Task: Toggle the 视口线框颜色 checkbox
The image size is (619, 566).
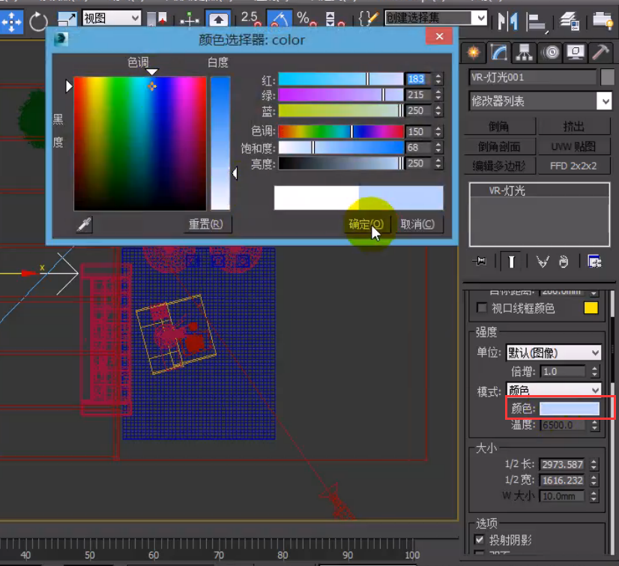Action: 482,308
